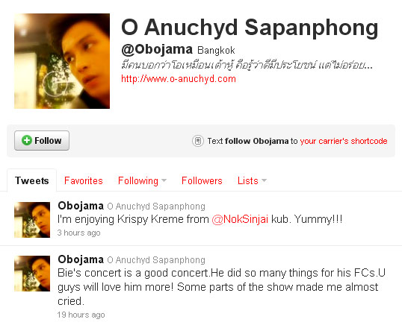Open the @NokSinjai mention link
Screen dimensions: 402x328
[240, 219]
